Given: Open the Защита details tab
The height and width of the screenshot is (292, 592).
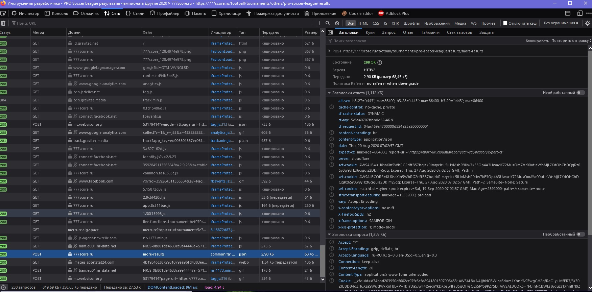Looking at the screenshot, I should coord(486,32).
